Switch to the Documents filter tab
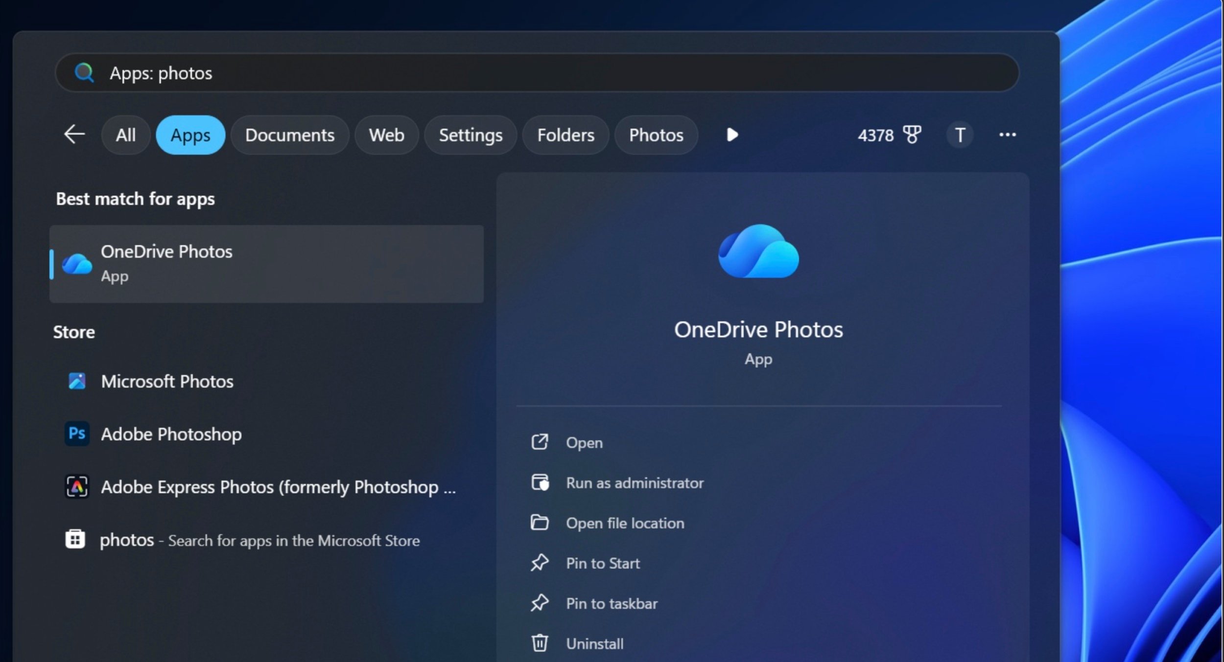The image size is (1224, 662). pos(290,135)
